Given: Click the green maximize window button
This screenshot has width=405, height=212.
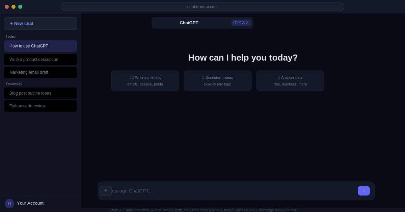Looking at the screenshot, I should click(20, 7).
